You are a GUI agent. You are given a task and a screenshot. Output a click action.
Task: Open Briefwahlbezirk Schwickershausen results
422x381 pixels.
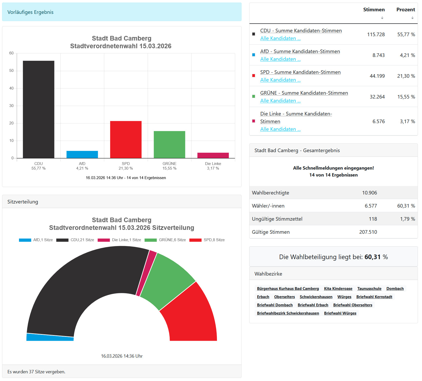(288, 313)
